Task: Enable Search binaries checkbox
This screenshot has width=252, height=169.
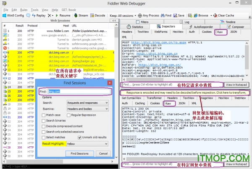Action: coord(44,121)
